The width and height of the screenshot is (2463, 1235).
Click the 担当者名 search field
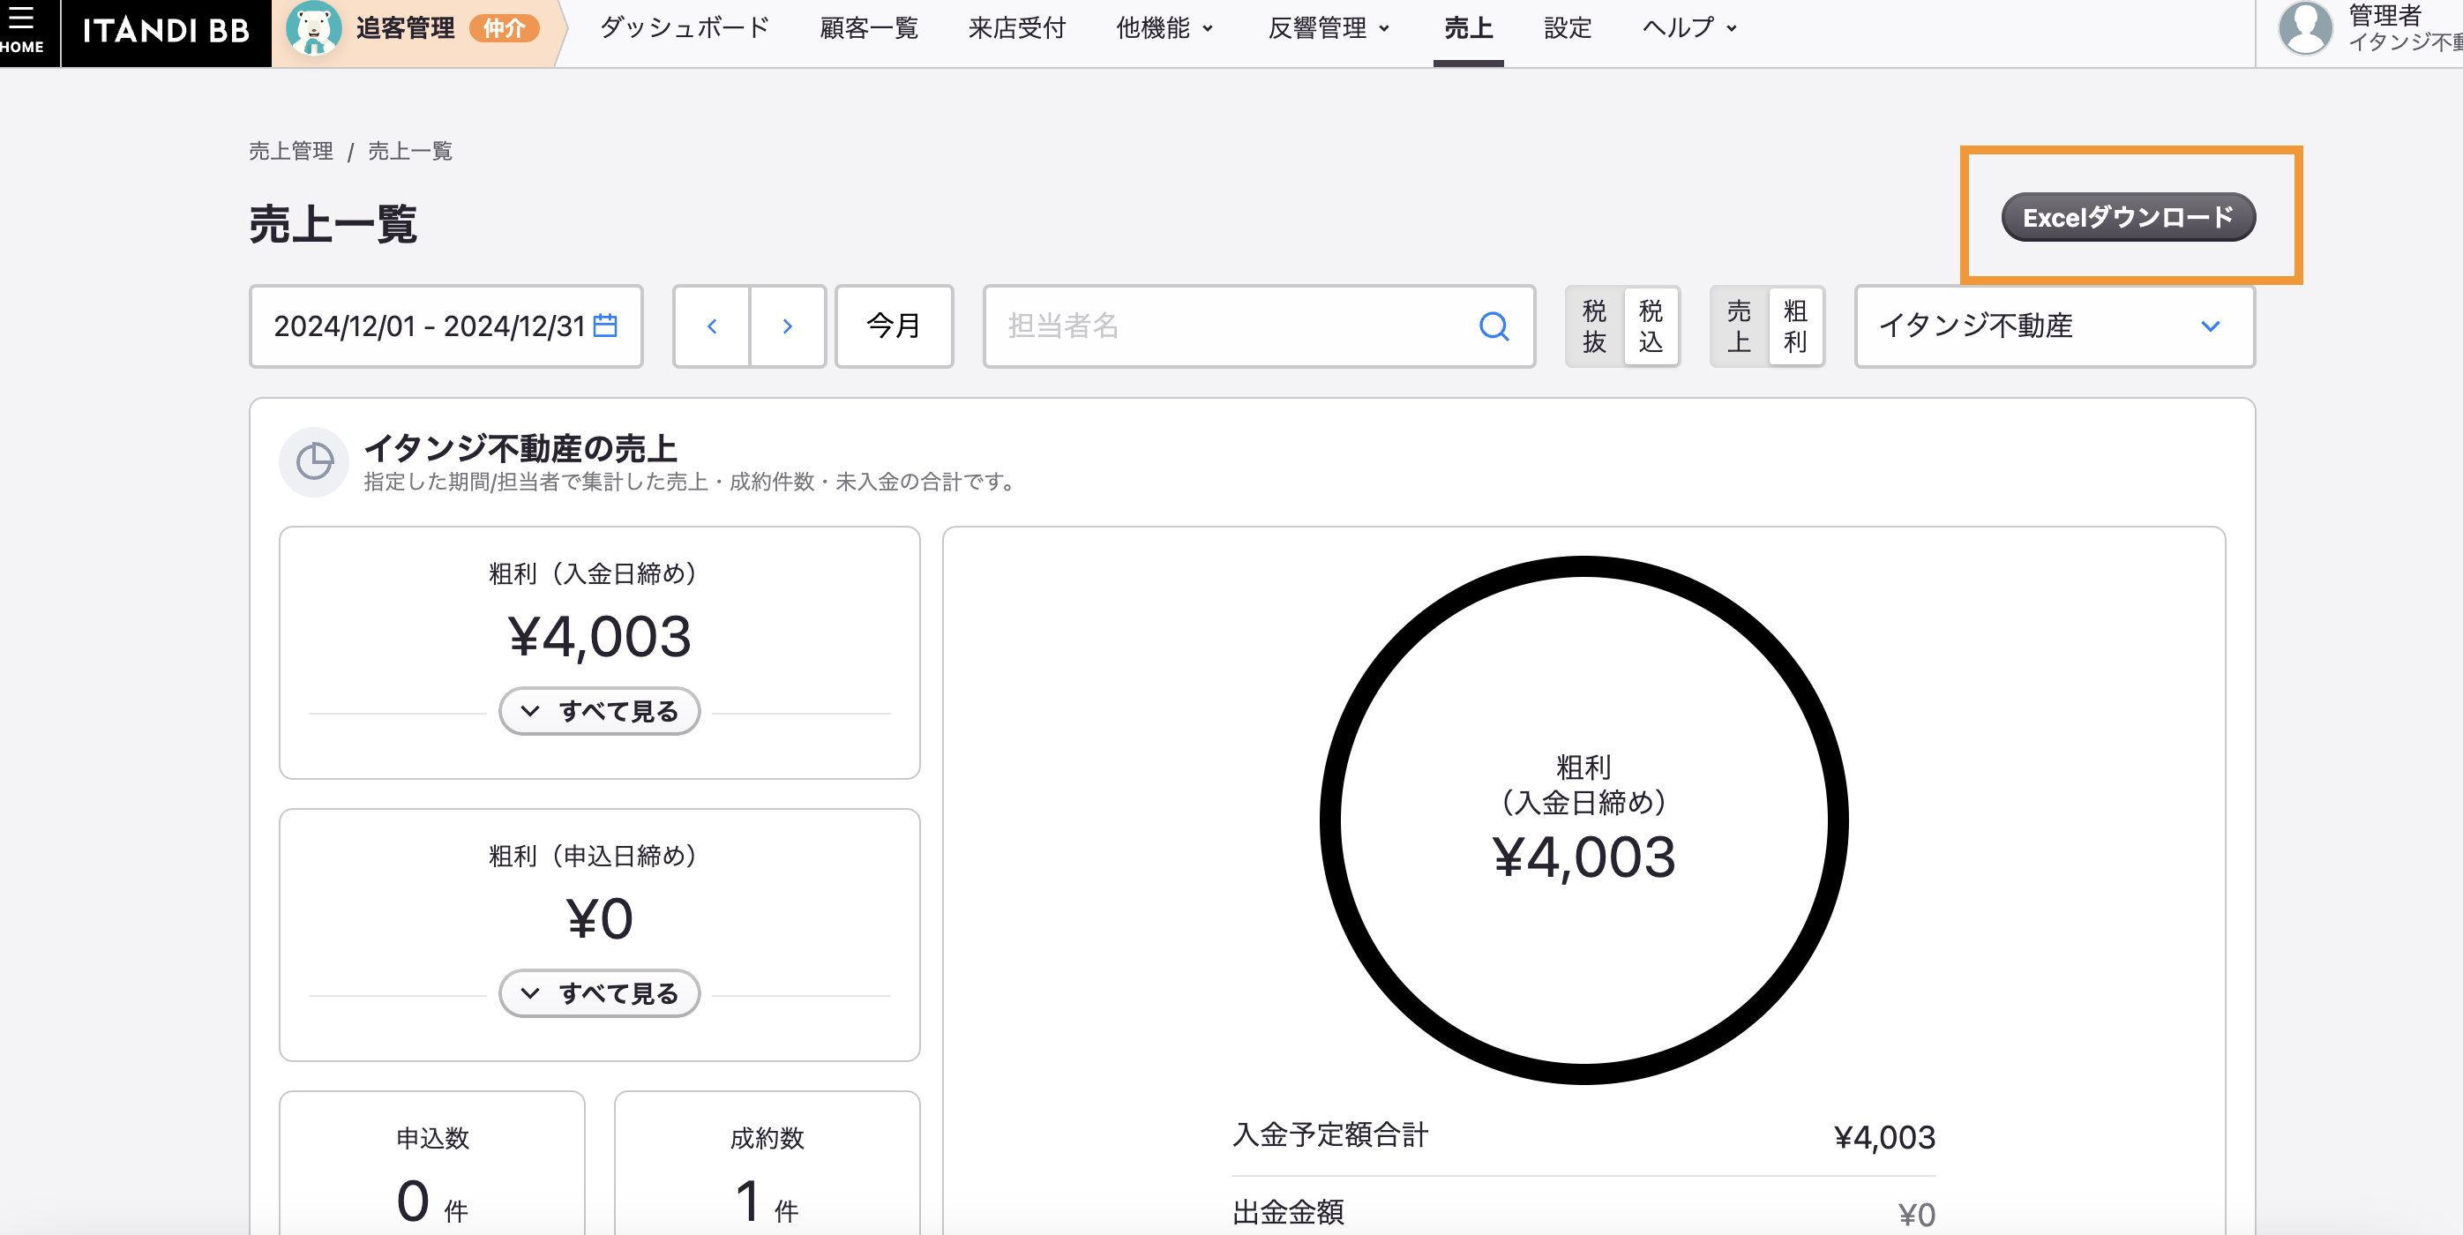coord(1258,326)
